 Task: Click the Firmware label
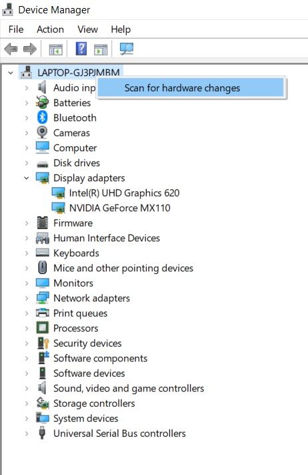coord(73,223)
